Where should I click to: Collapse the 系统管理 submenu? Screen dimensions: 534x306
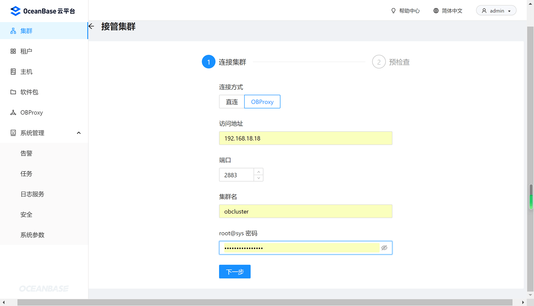[79, 133]
